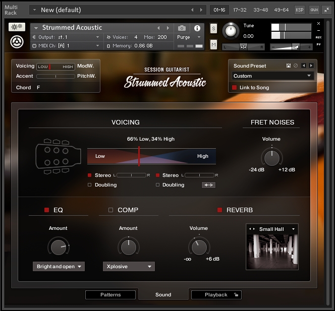
Task: Save the sound preset with disk icon
Action: pos(289,66)
